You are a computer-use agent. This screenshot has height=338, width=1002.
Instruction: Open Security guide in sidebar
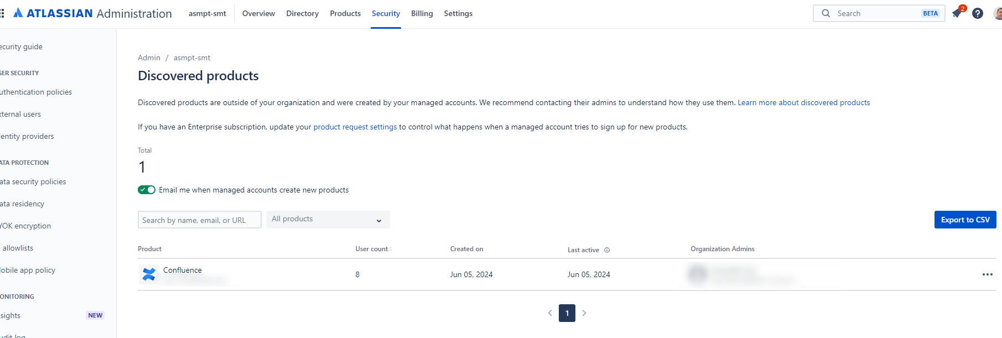[x=21, y=46]
